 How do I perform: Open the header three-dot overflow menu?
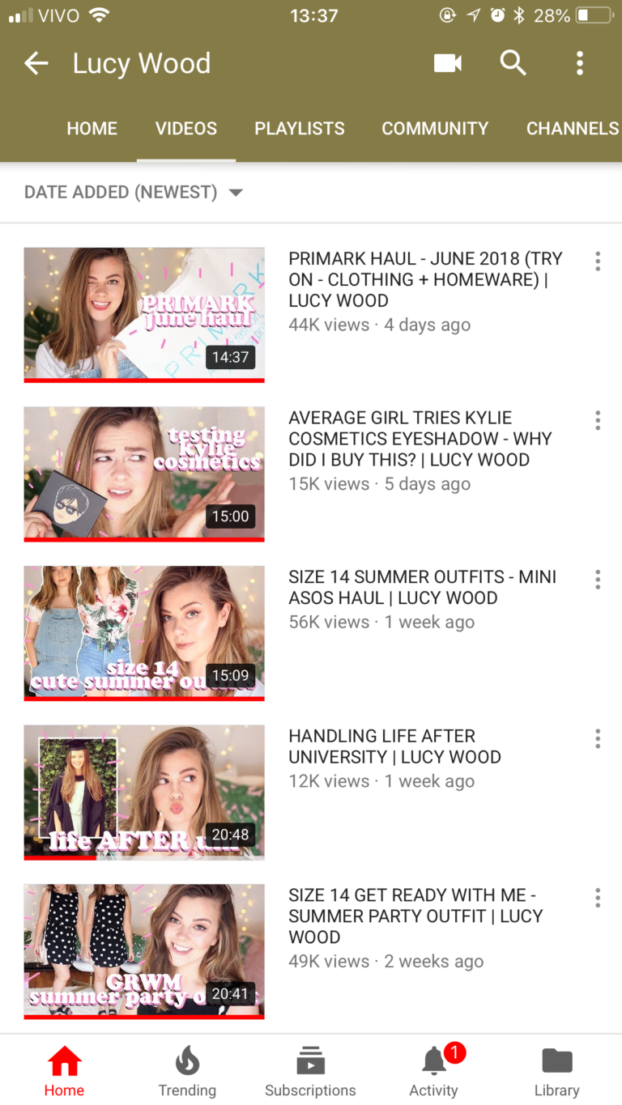[x=580, y=63]
